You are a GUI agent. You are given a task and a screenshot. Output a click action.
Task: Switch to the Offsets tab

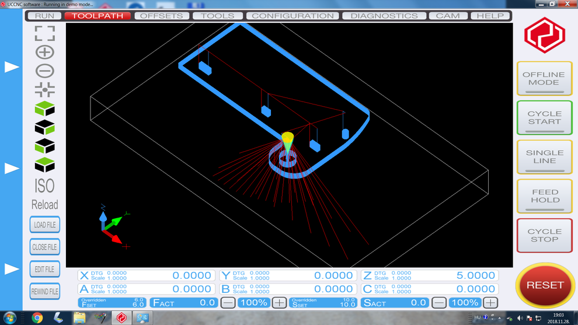162,16
